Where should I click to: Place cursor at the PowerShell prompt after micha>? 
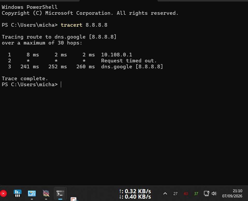coord(61,85)
